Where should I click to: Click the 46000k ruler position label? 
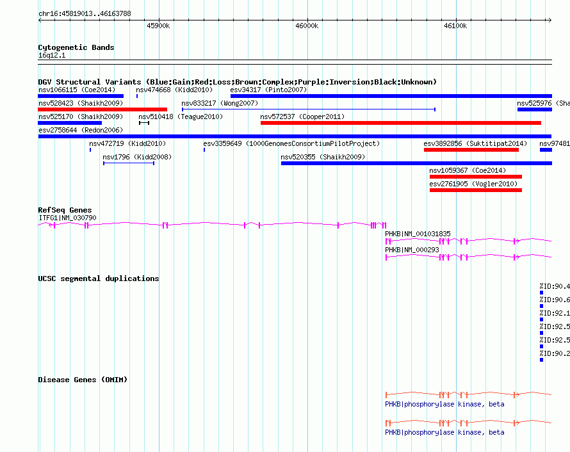coord(307,26)
